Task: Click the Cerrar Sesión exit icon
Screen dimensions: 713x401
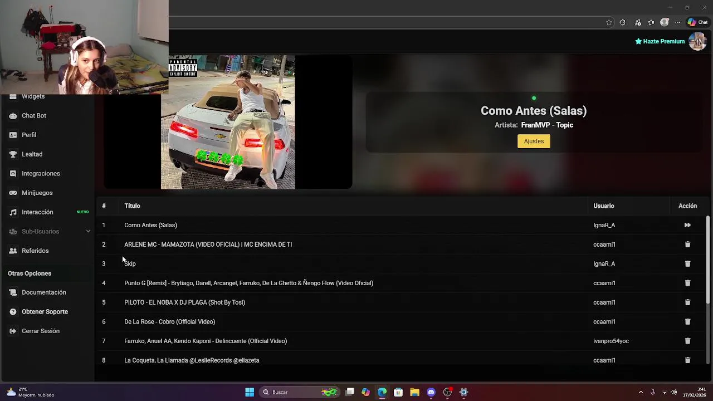Action: (13, 331)
